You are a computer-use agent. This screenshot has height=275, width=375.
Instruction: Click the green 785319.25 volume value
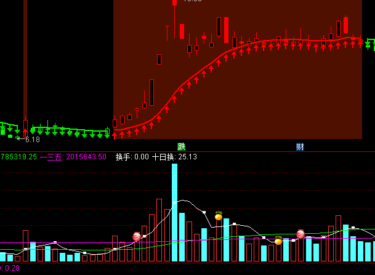(x=18, y=157)
